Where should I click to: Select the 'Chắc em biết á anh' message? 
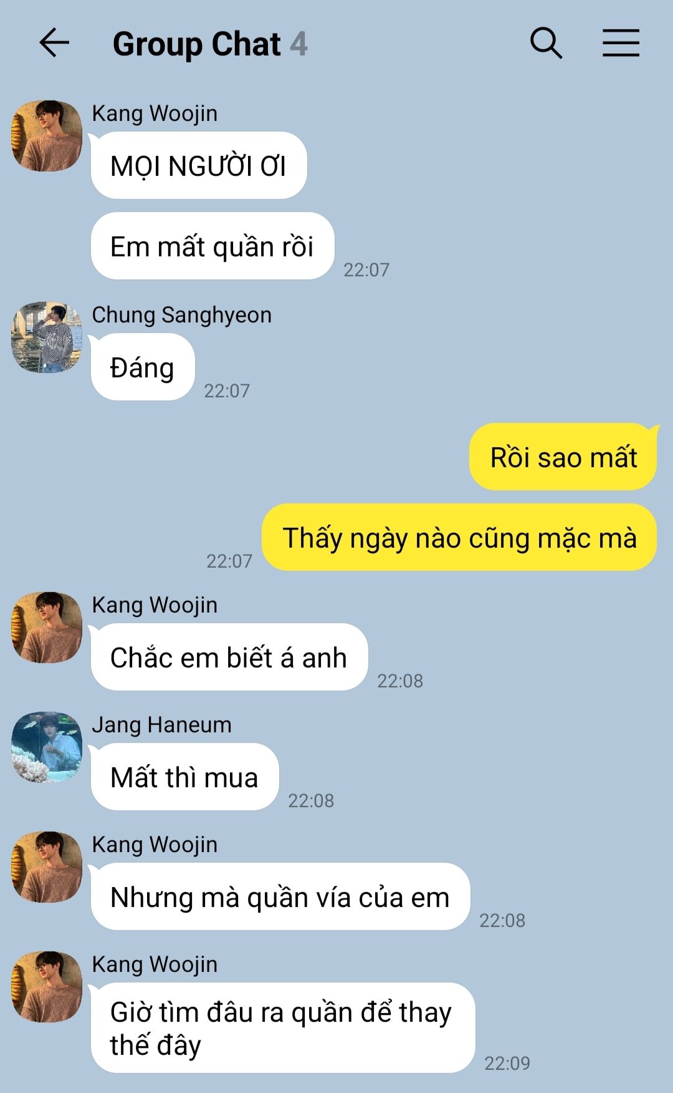tap(229, 657)
